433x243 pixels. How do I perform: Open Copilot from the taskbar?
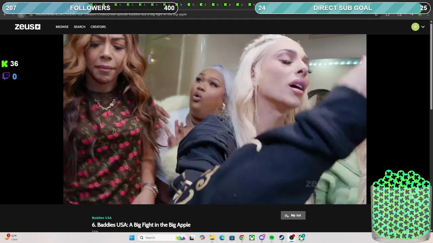(202, 238)
